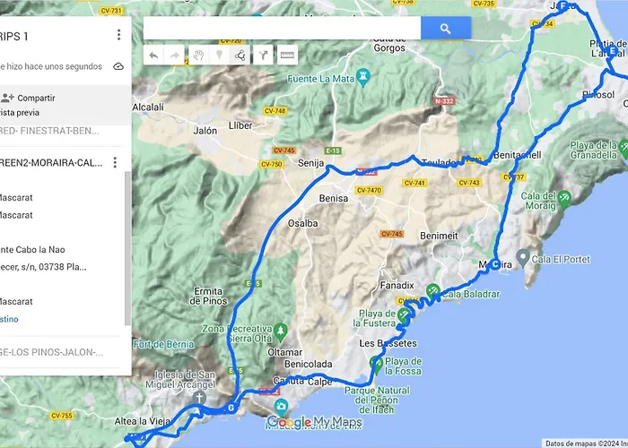Click inside the map search box
The image size is (628, 448).
(282, 29)
